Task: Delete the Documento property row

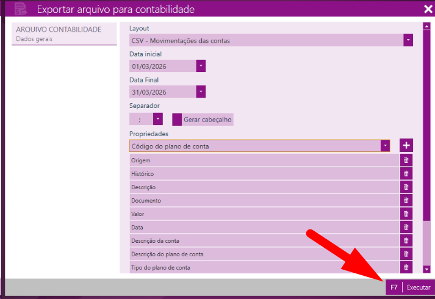Action: pyautogui.click(x=406, y=200)
